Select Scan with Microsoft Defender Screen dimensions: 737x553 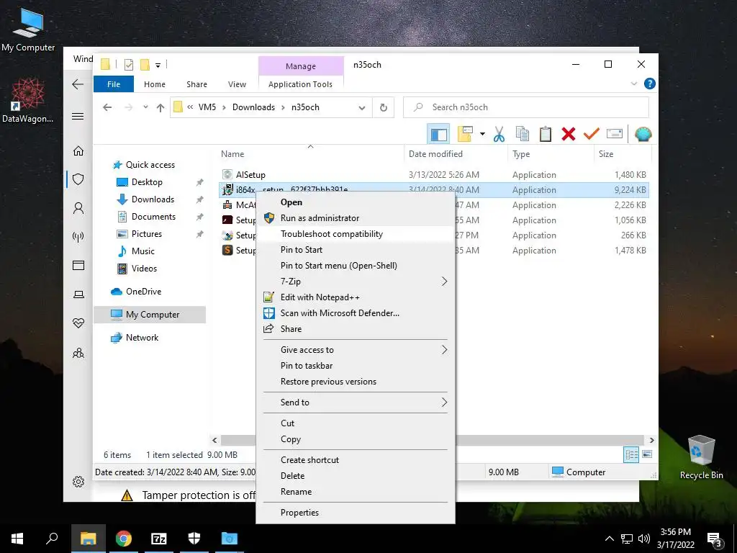pyautogui.click(x=356, y=313)
